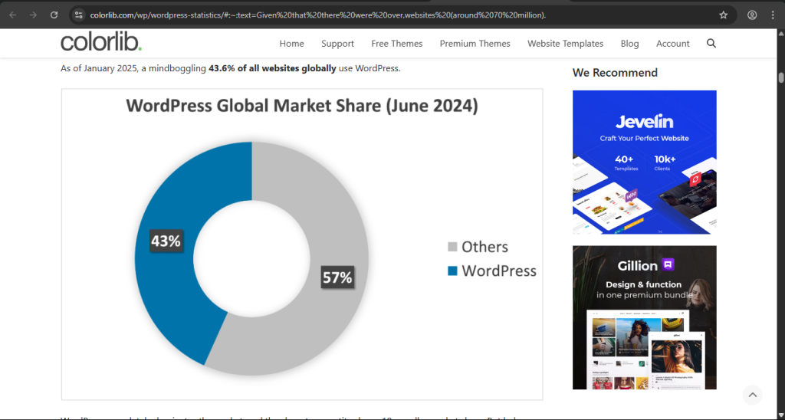The width and height of the screenshot is (785, 420).
Task: Click the 57% label on the donut chart
Action: 337,277
